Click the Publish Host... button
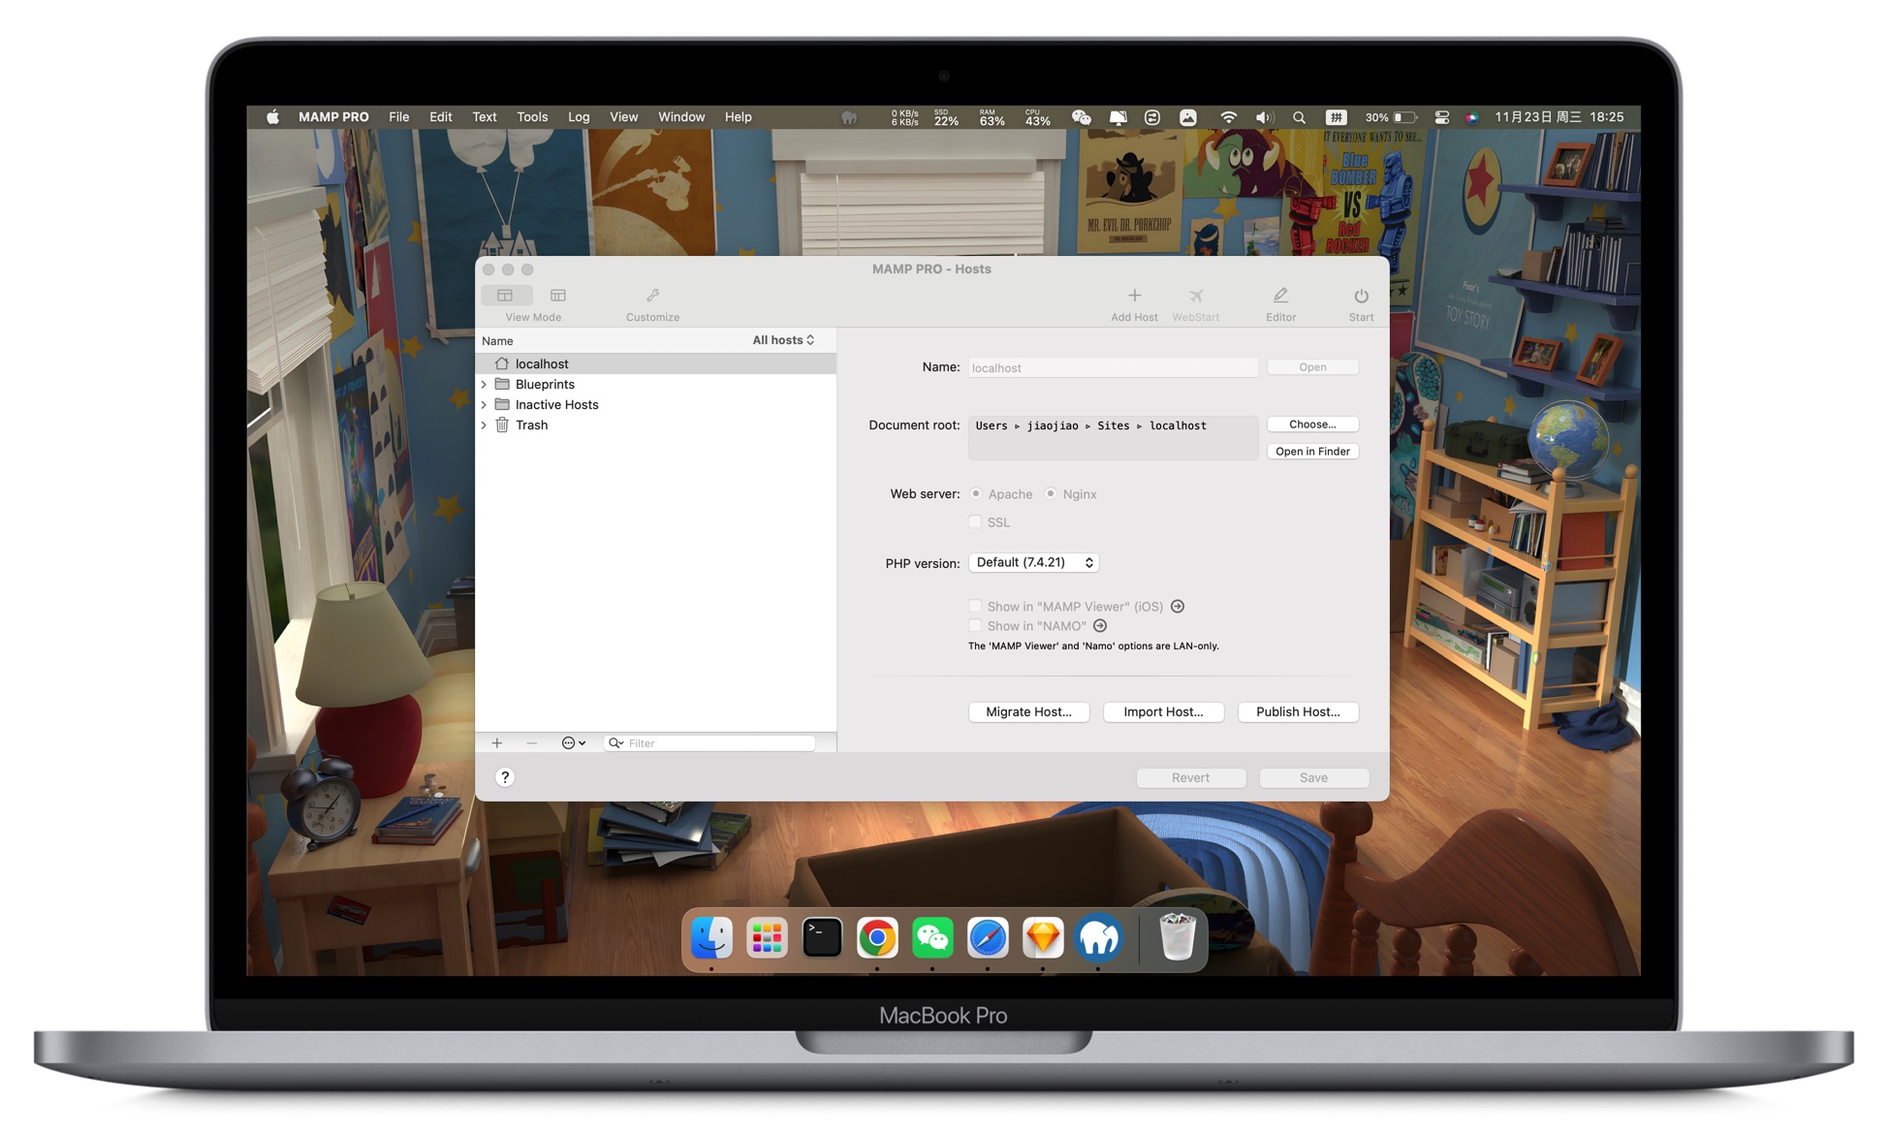This screenshot has height=1134, width=1890. 1298,712
